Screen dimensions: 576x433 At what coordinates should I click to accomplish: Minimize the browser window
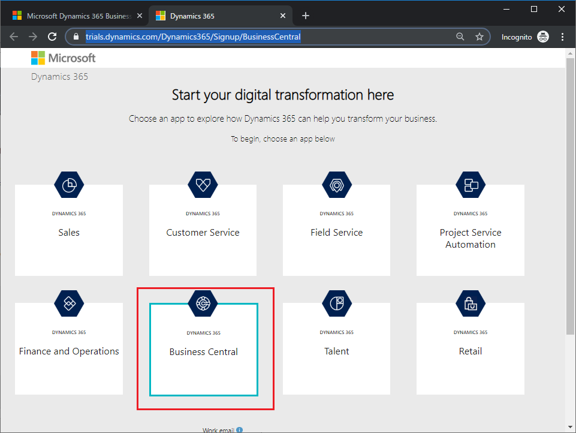pyautogui.click(x=506, y=9)
